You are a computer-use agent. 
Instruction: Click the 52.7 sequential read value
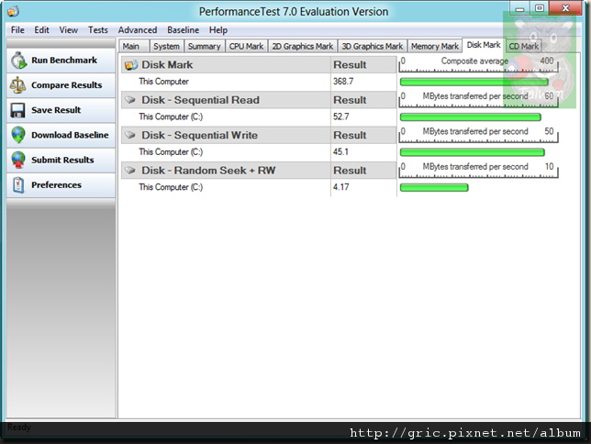point(340,117)
